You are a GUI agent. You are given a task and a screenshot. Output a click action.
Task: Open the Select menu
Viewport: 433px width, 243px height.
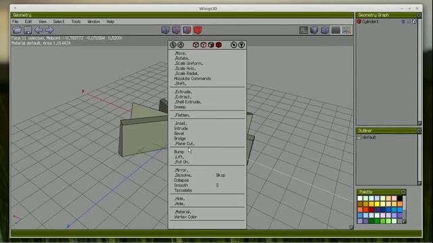59,22
